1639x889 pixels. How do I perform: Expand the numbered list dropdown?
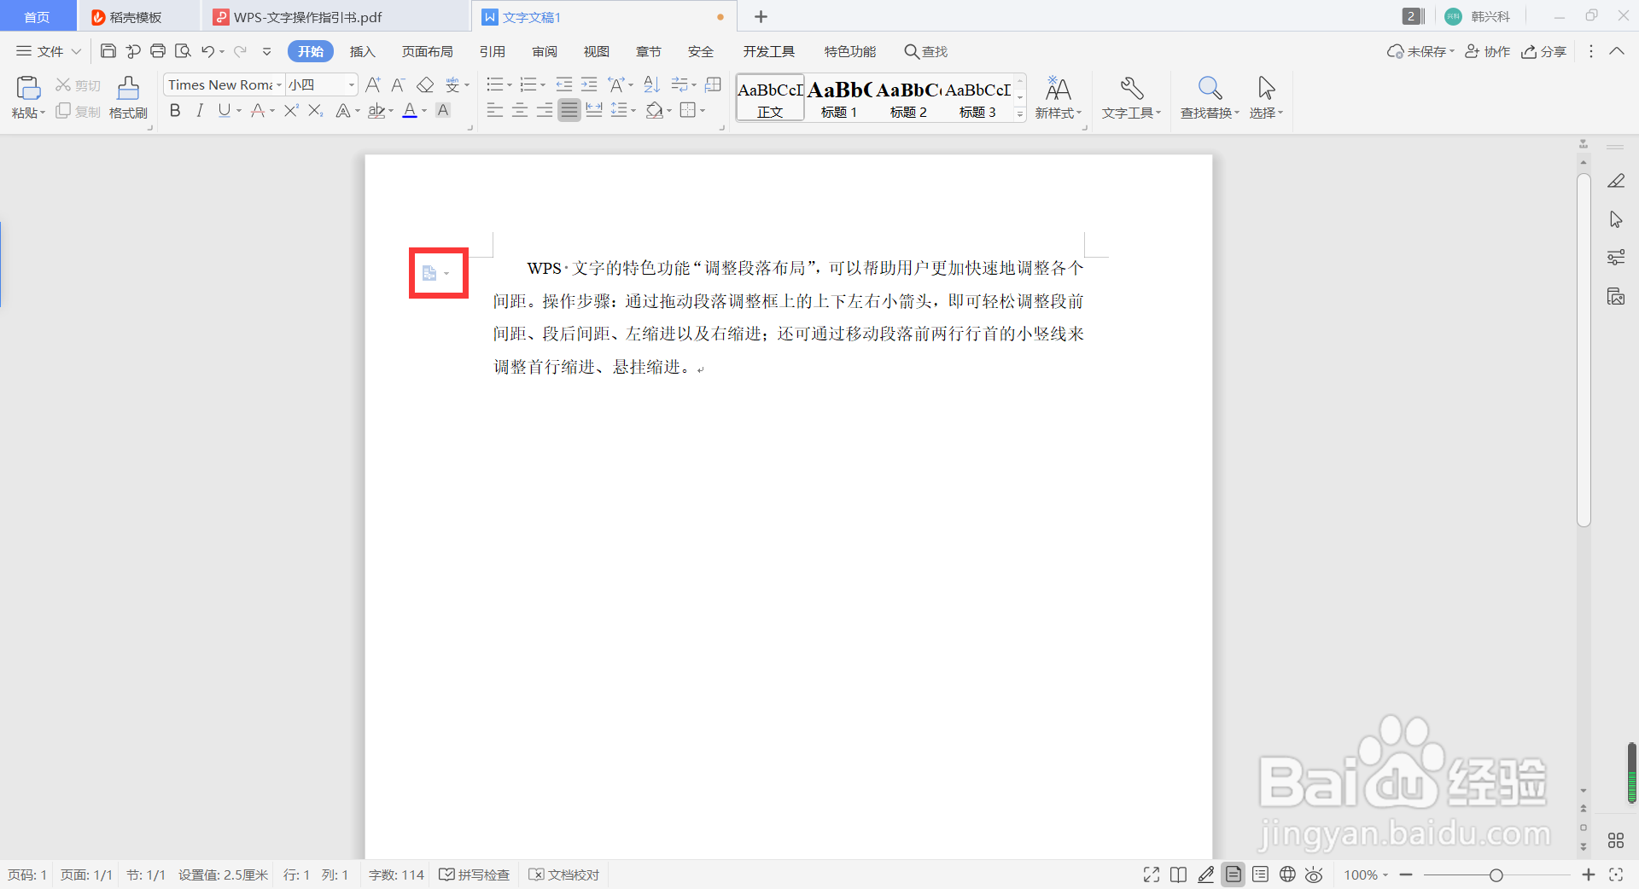tap(543, 85)
